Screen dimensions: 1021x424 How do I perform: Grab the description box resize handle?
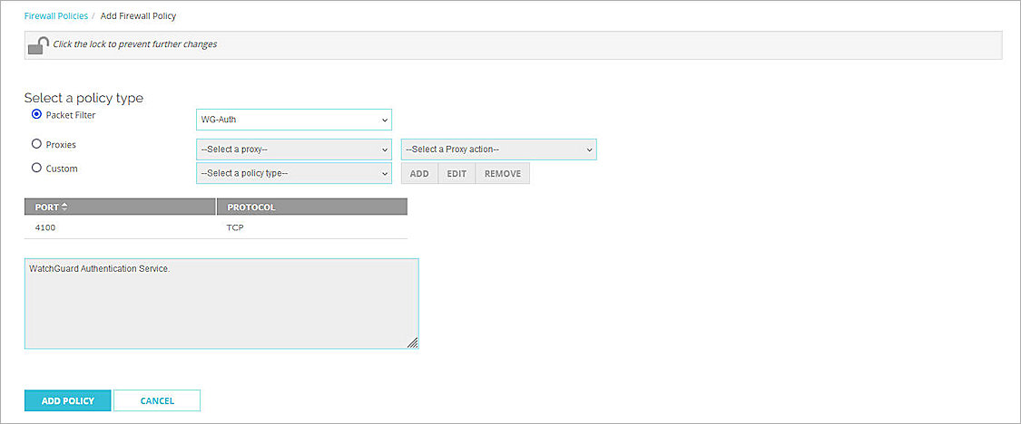pos(412,342)
